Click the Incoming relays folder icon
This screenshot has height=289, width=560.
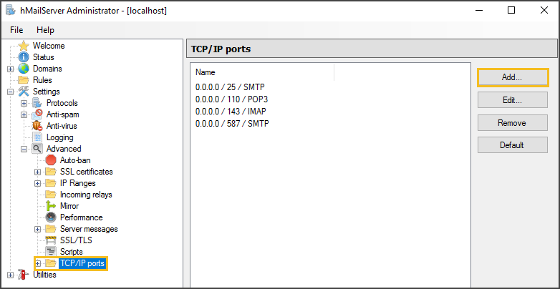51,195
